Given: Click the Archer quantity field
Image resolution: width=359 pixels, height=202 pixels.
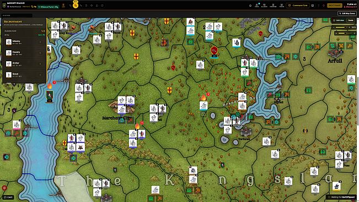Looking at the screenshot, I should click(40, 64).
